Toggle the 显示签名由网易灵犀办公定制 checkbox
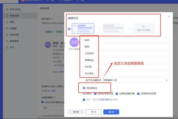 point(84,100)
